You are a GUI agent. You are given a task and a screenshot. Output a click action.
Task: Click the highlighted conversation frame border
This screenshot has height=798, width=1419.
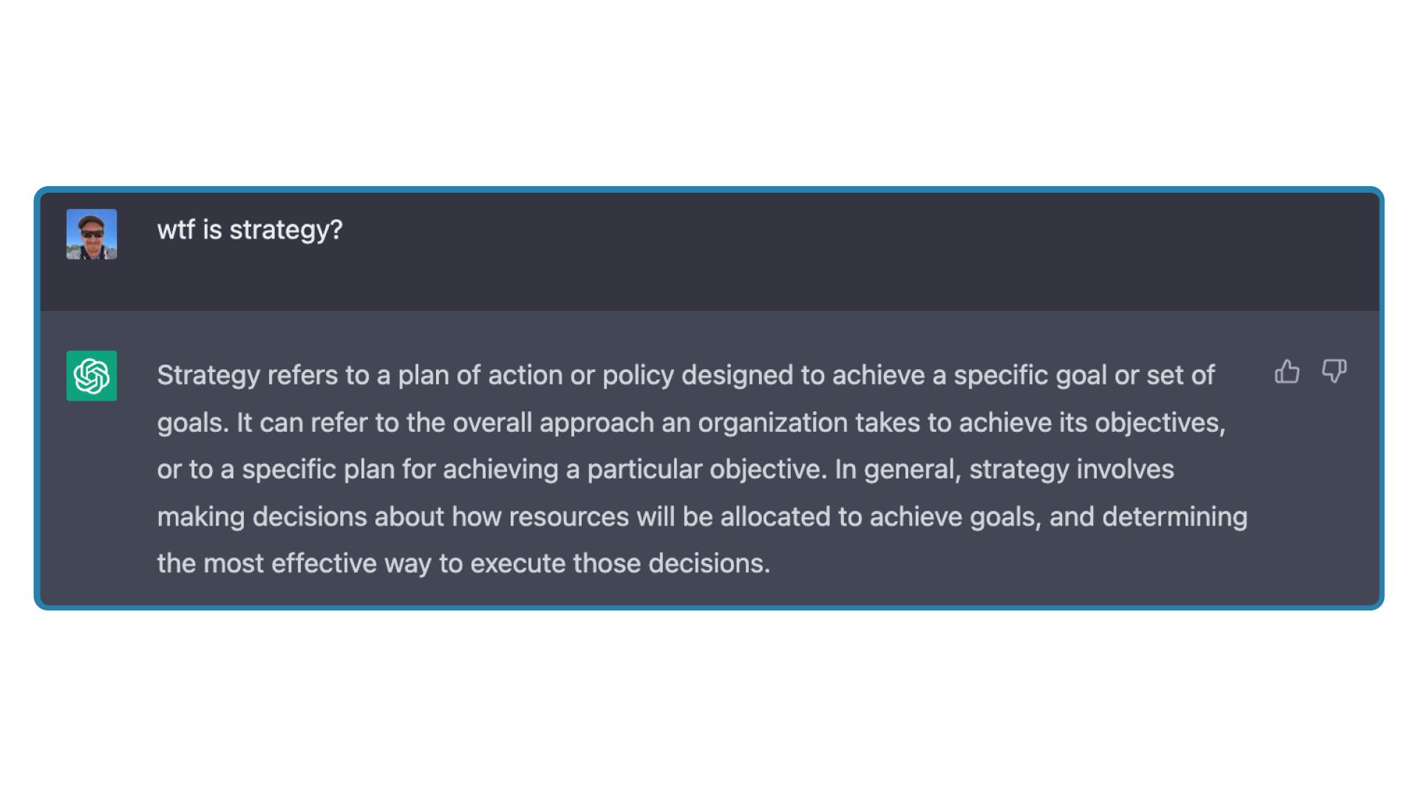coord(709,190)
